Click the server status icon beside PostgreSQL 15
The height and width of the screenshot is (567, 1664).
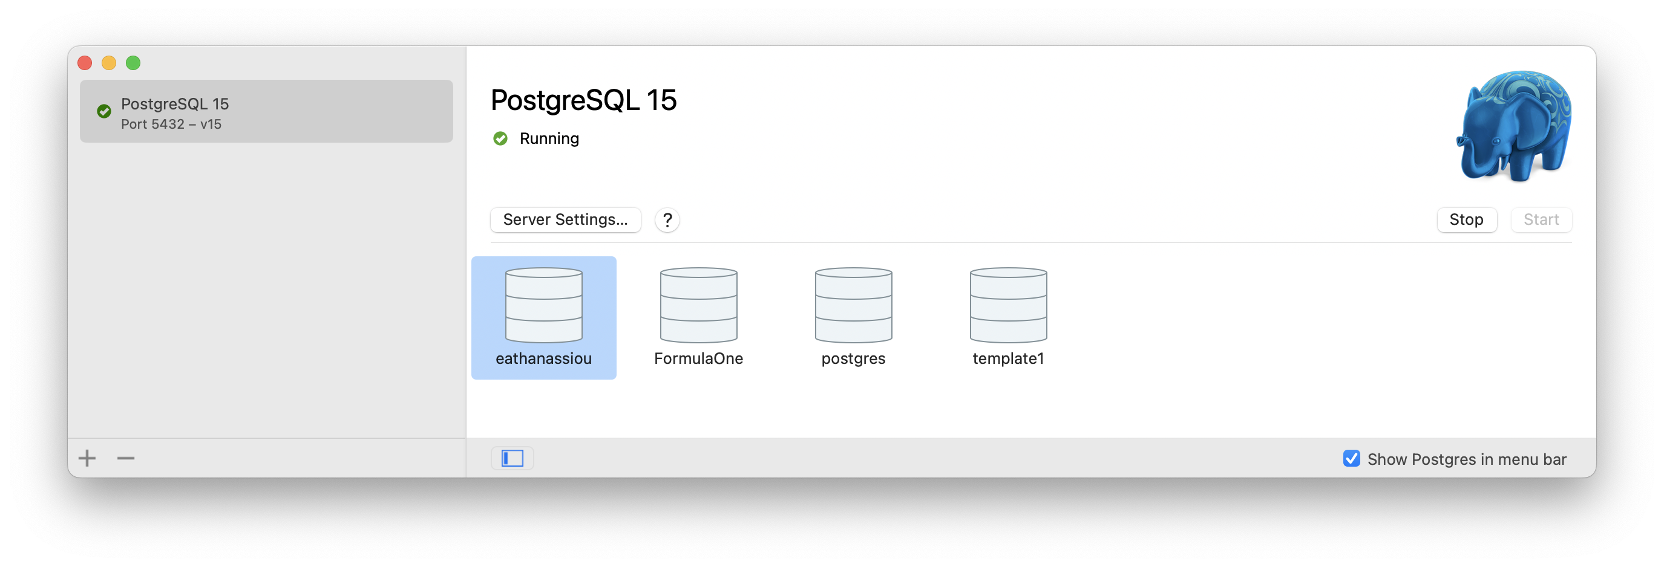point(104,112)
